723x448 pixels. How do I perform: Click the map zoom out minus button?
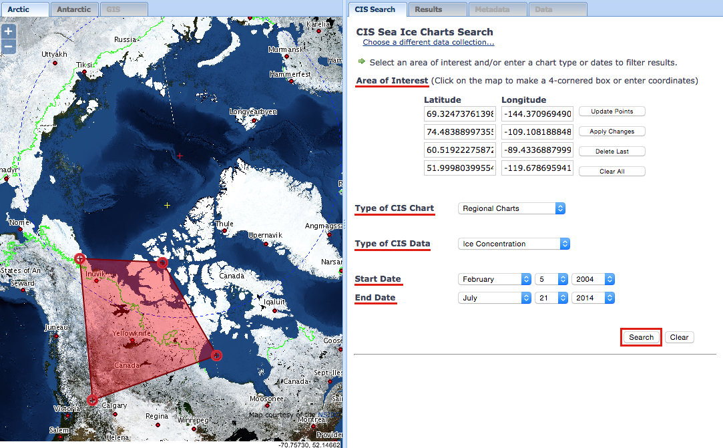tap(9, 47)
